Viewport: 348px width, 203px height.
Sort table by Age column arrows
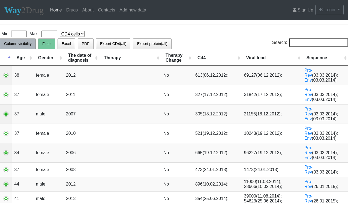[31, 58]
